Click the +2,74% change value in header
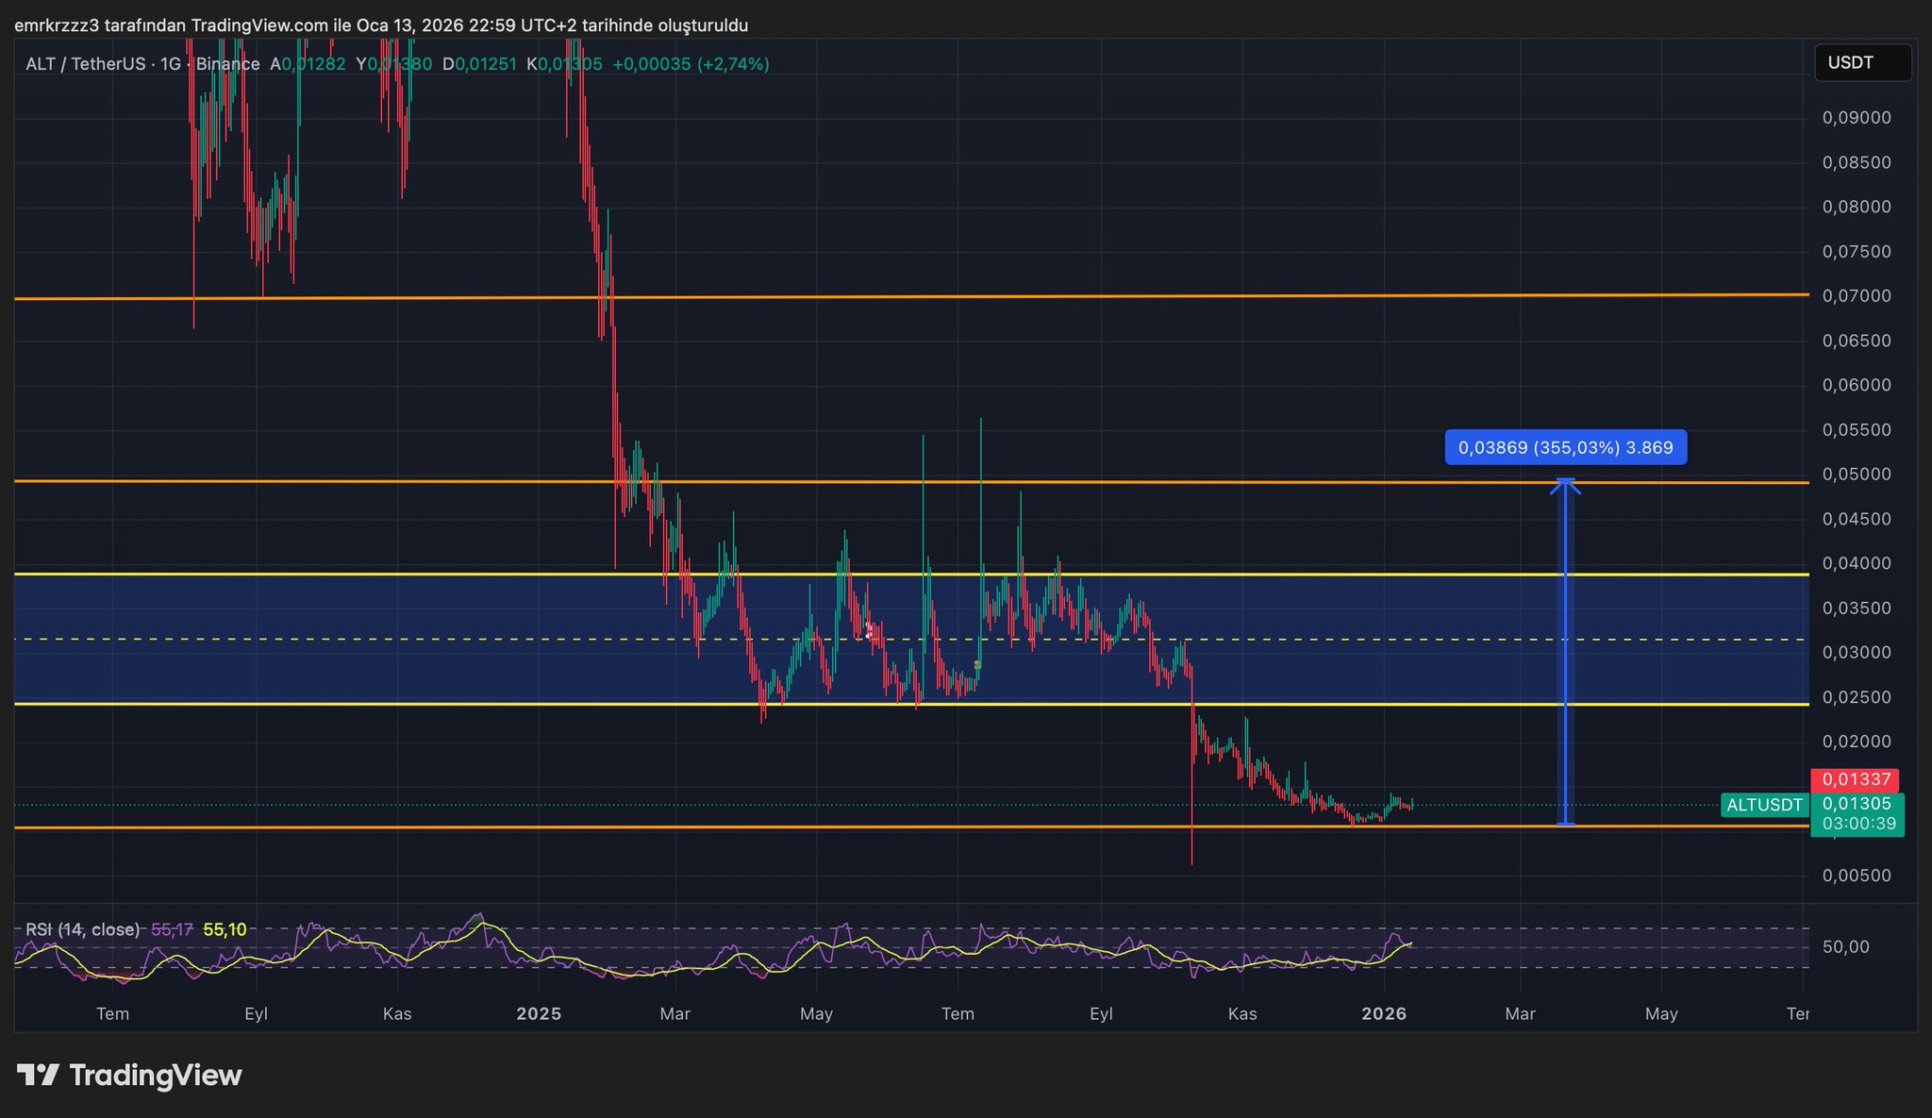This screenshot has height=1118, width=1932. pyautogui.click(x=733, y=64)
